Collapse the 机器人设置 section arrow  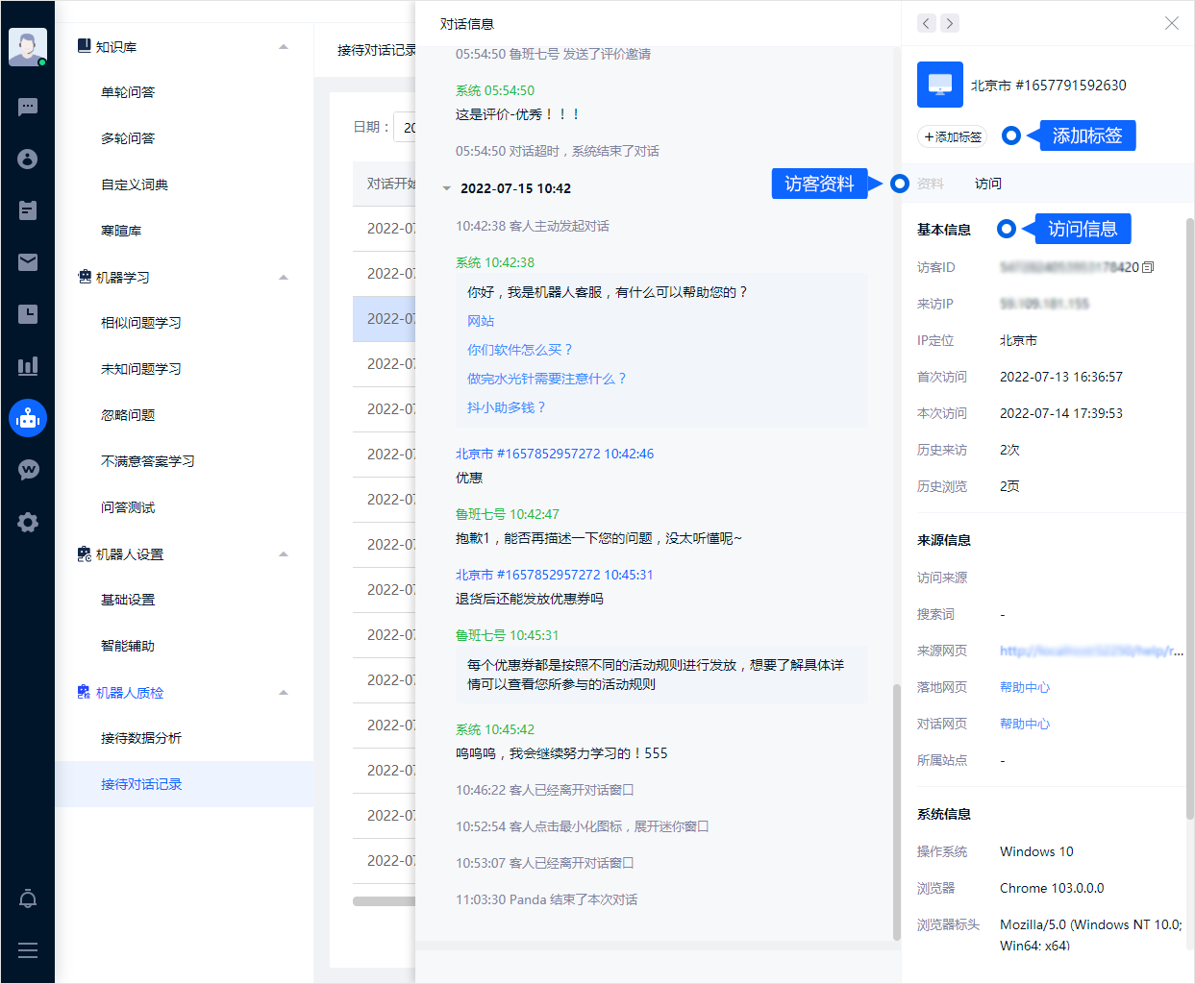[284, 553]
